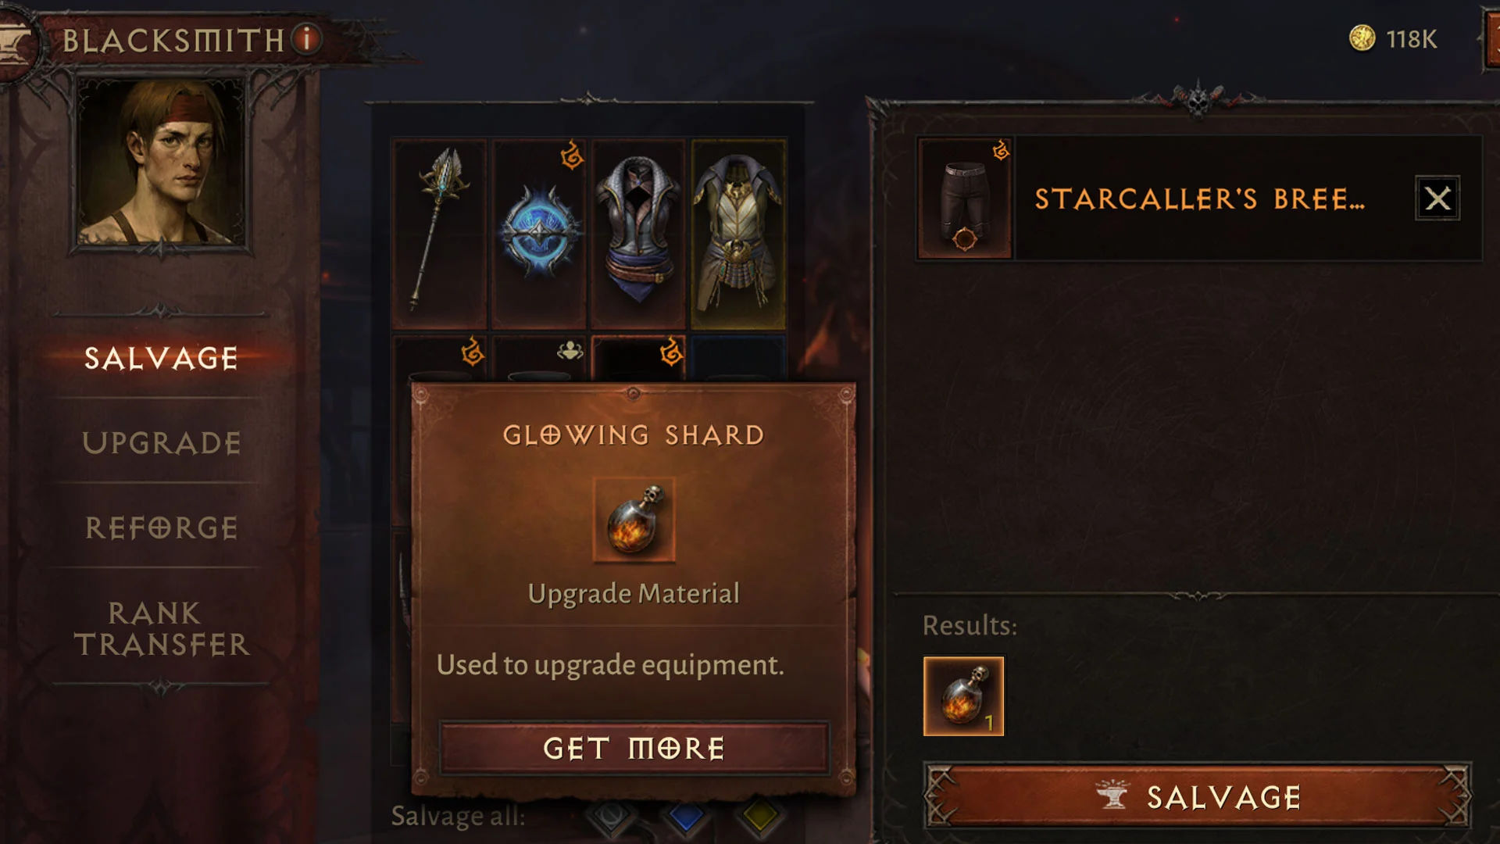Select the blue orb off-hand item
The image size is (1500, 844).
[x=539, y=234]
